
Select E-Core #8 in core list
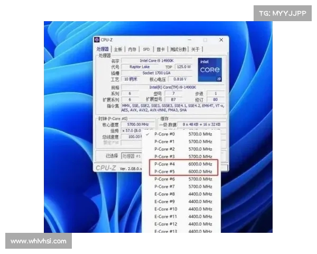point(181,194)
